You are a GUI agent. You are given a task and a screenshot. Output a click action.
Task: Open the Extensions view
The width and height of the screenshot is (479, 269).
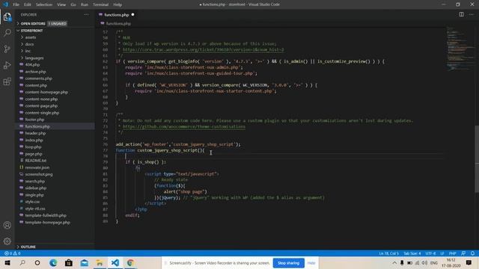[7, 81]
